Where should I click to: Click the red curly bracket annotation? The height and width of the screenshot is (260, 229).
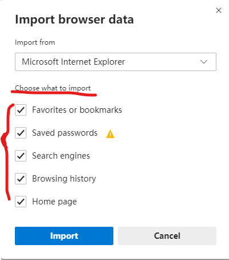tap(7, 152)
